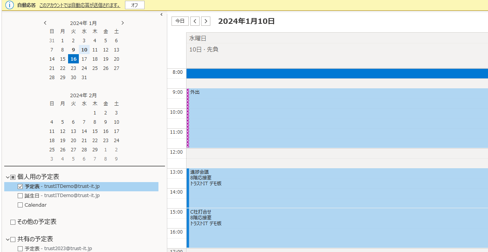
Task: Click the auto-reply info icon
Action: point(9,5)
